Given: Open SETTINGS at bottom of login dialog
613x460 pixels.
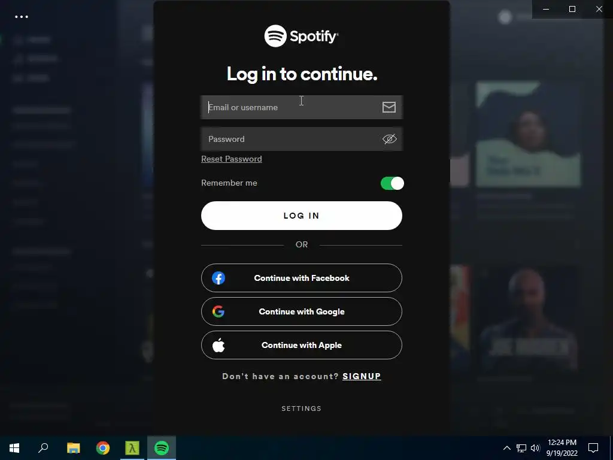Looking at the screenshot, I should [302, 408].
